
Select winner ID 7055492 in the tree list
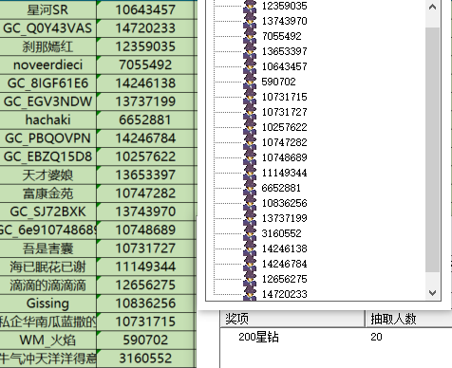tap(281, 36)
